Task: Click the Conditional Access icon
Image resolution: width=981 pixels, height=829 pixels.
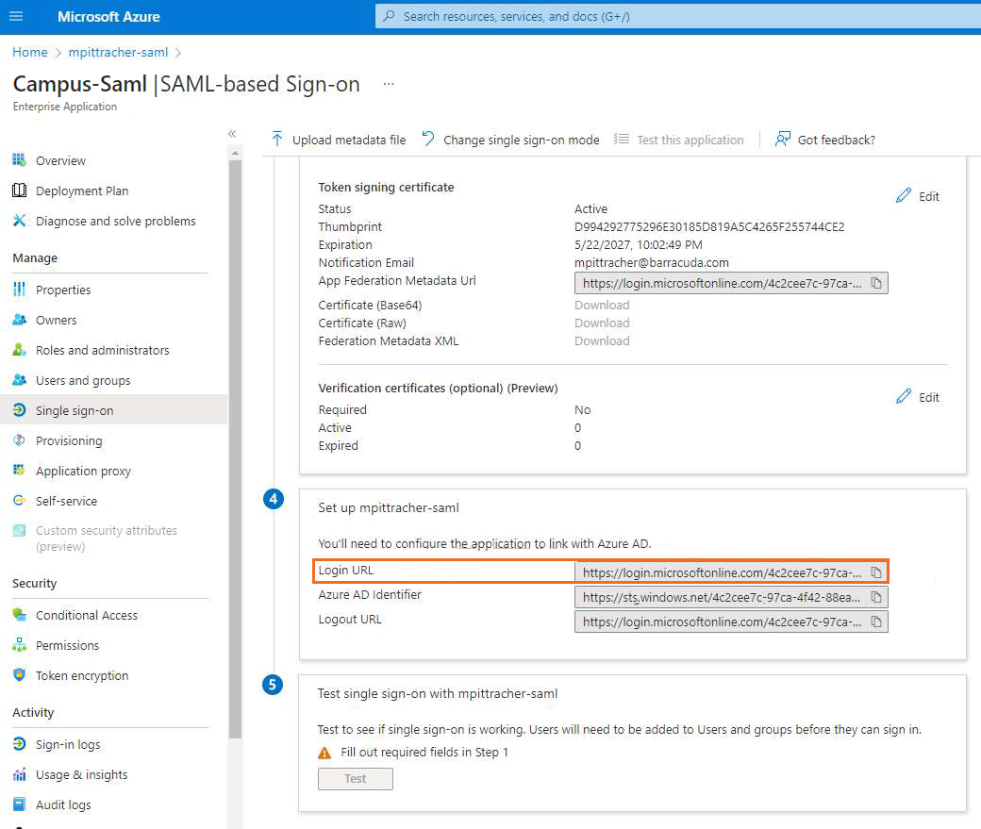Action: click(x=20, y=614)
